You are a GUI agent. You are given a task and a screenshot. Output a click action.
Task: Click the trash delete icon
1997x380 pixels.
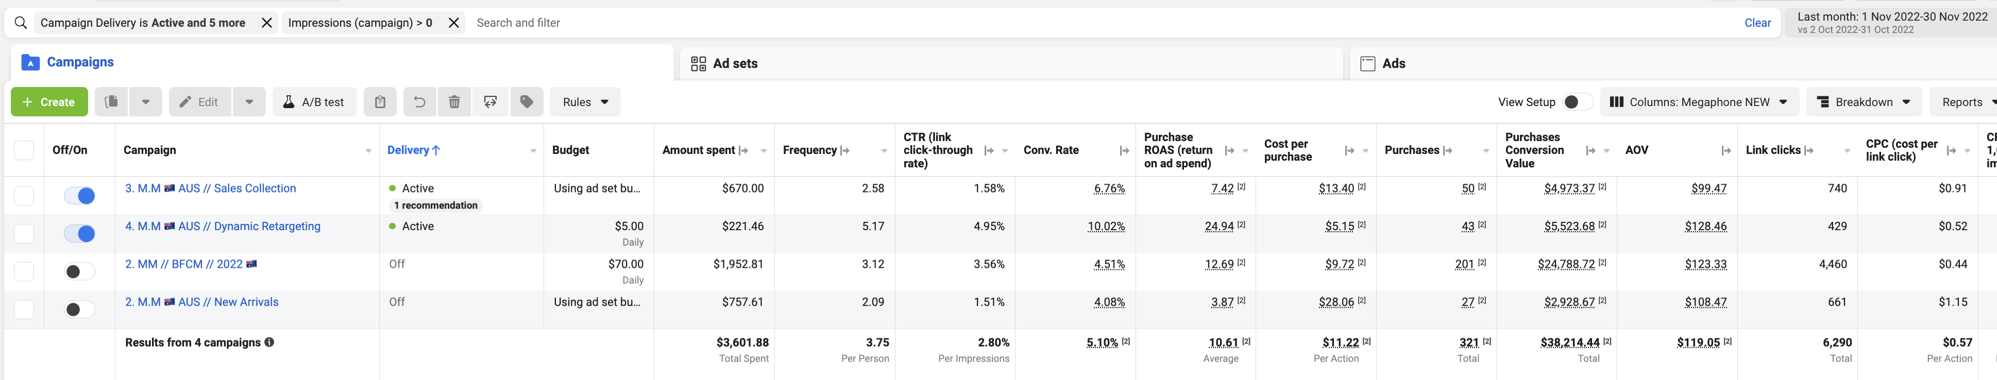(454, 101)
